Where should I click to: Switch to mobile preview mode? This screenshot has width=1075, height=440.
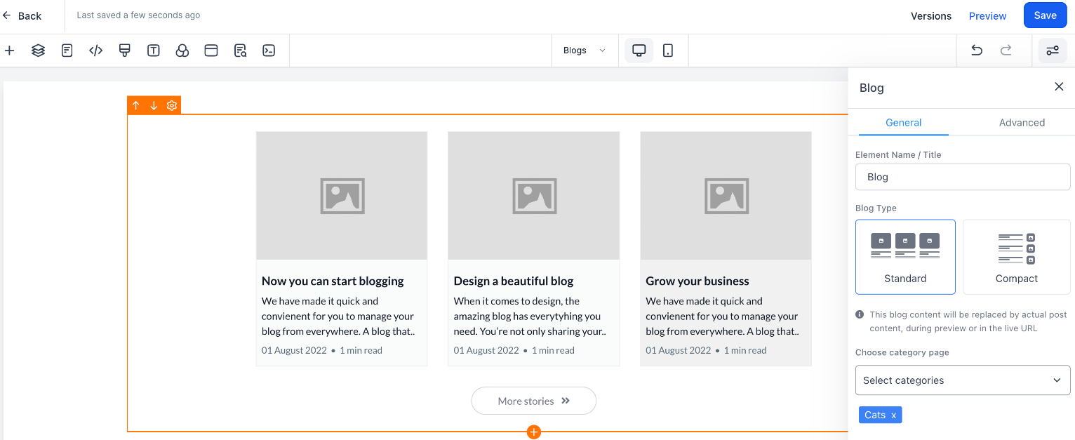(667, 50)
